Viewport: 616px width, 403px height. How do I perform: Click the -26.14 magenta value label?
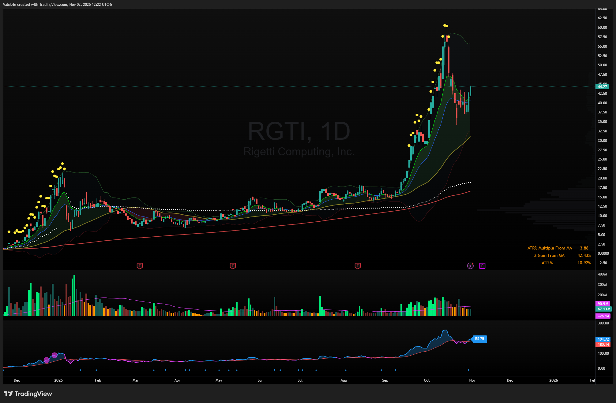pos(603,316)
